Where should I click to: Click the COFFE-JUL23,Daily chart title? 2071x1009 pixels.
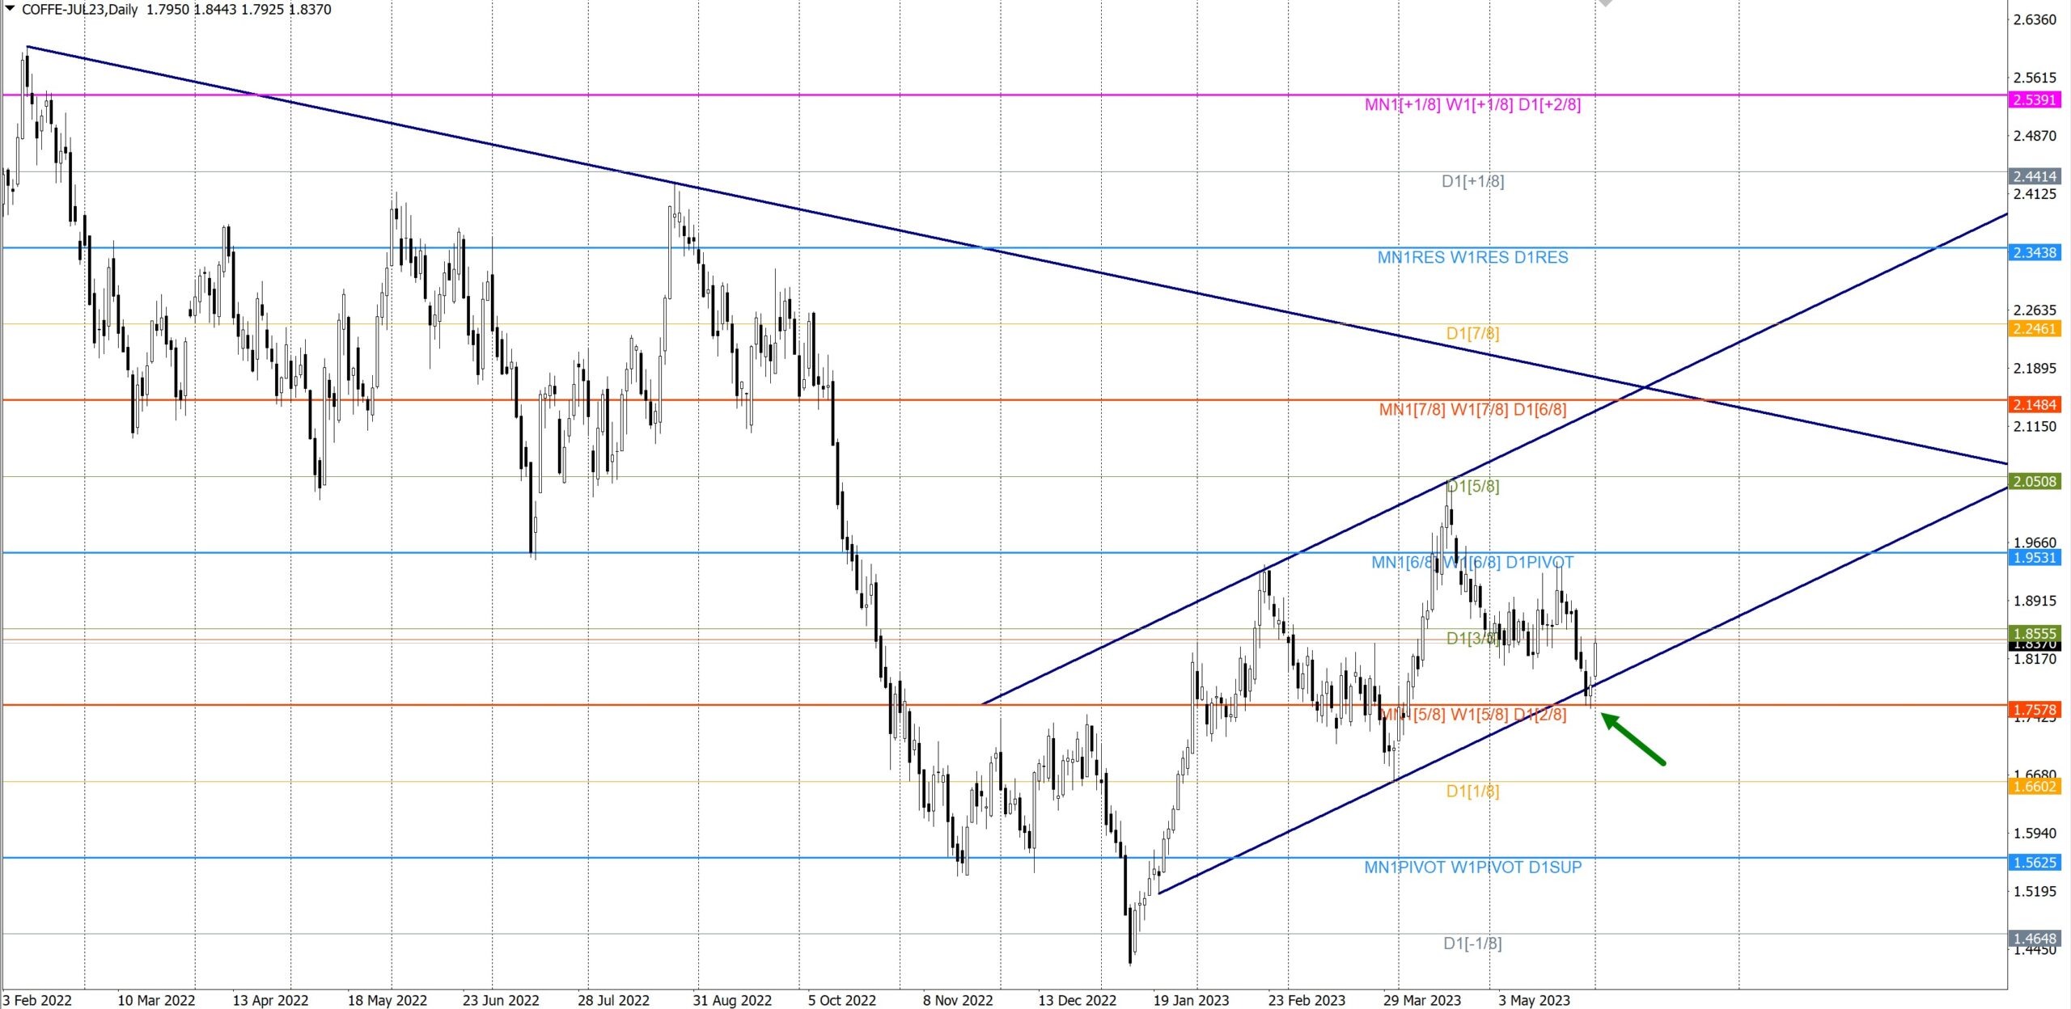click(79, 10)
